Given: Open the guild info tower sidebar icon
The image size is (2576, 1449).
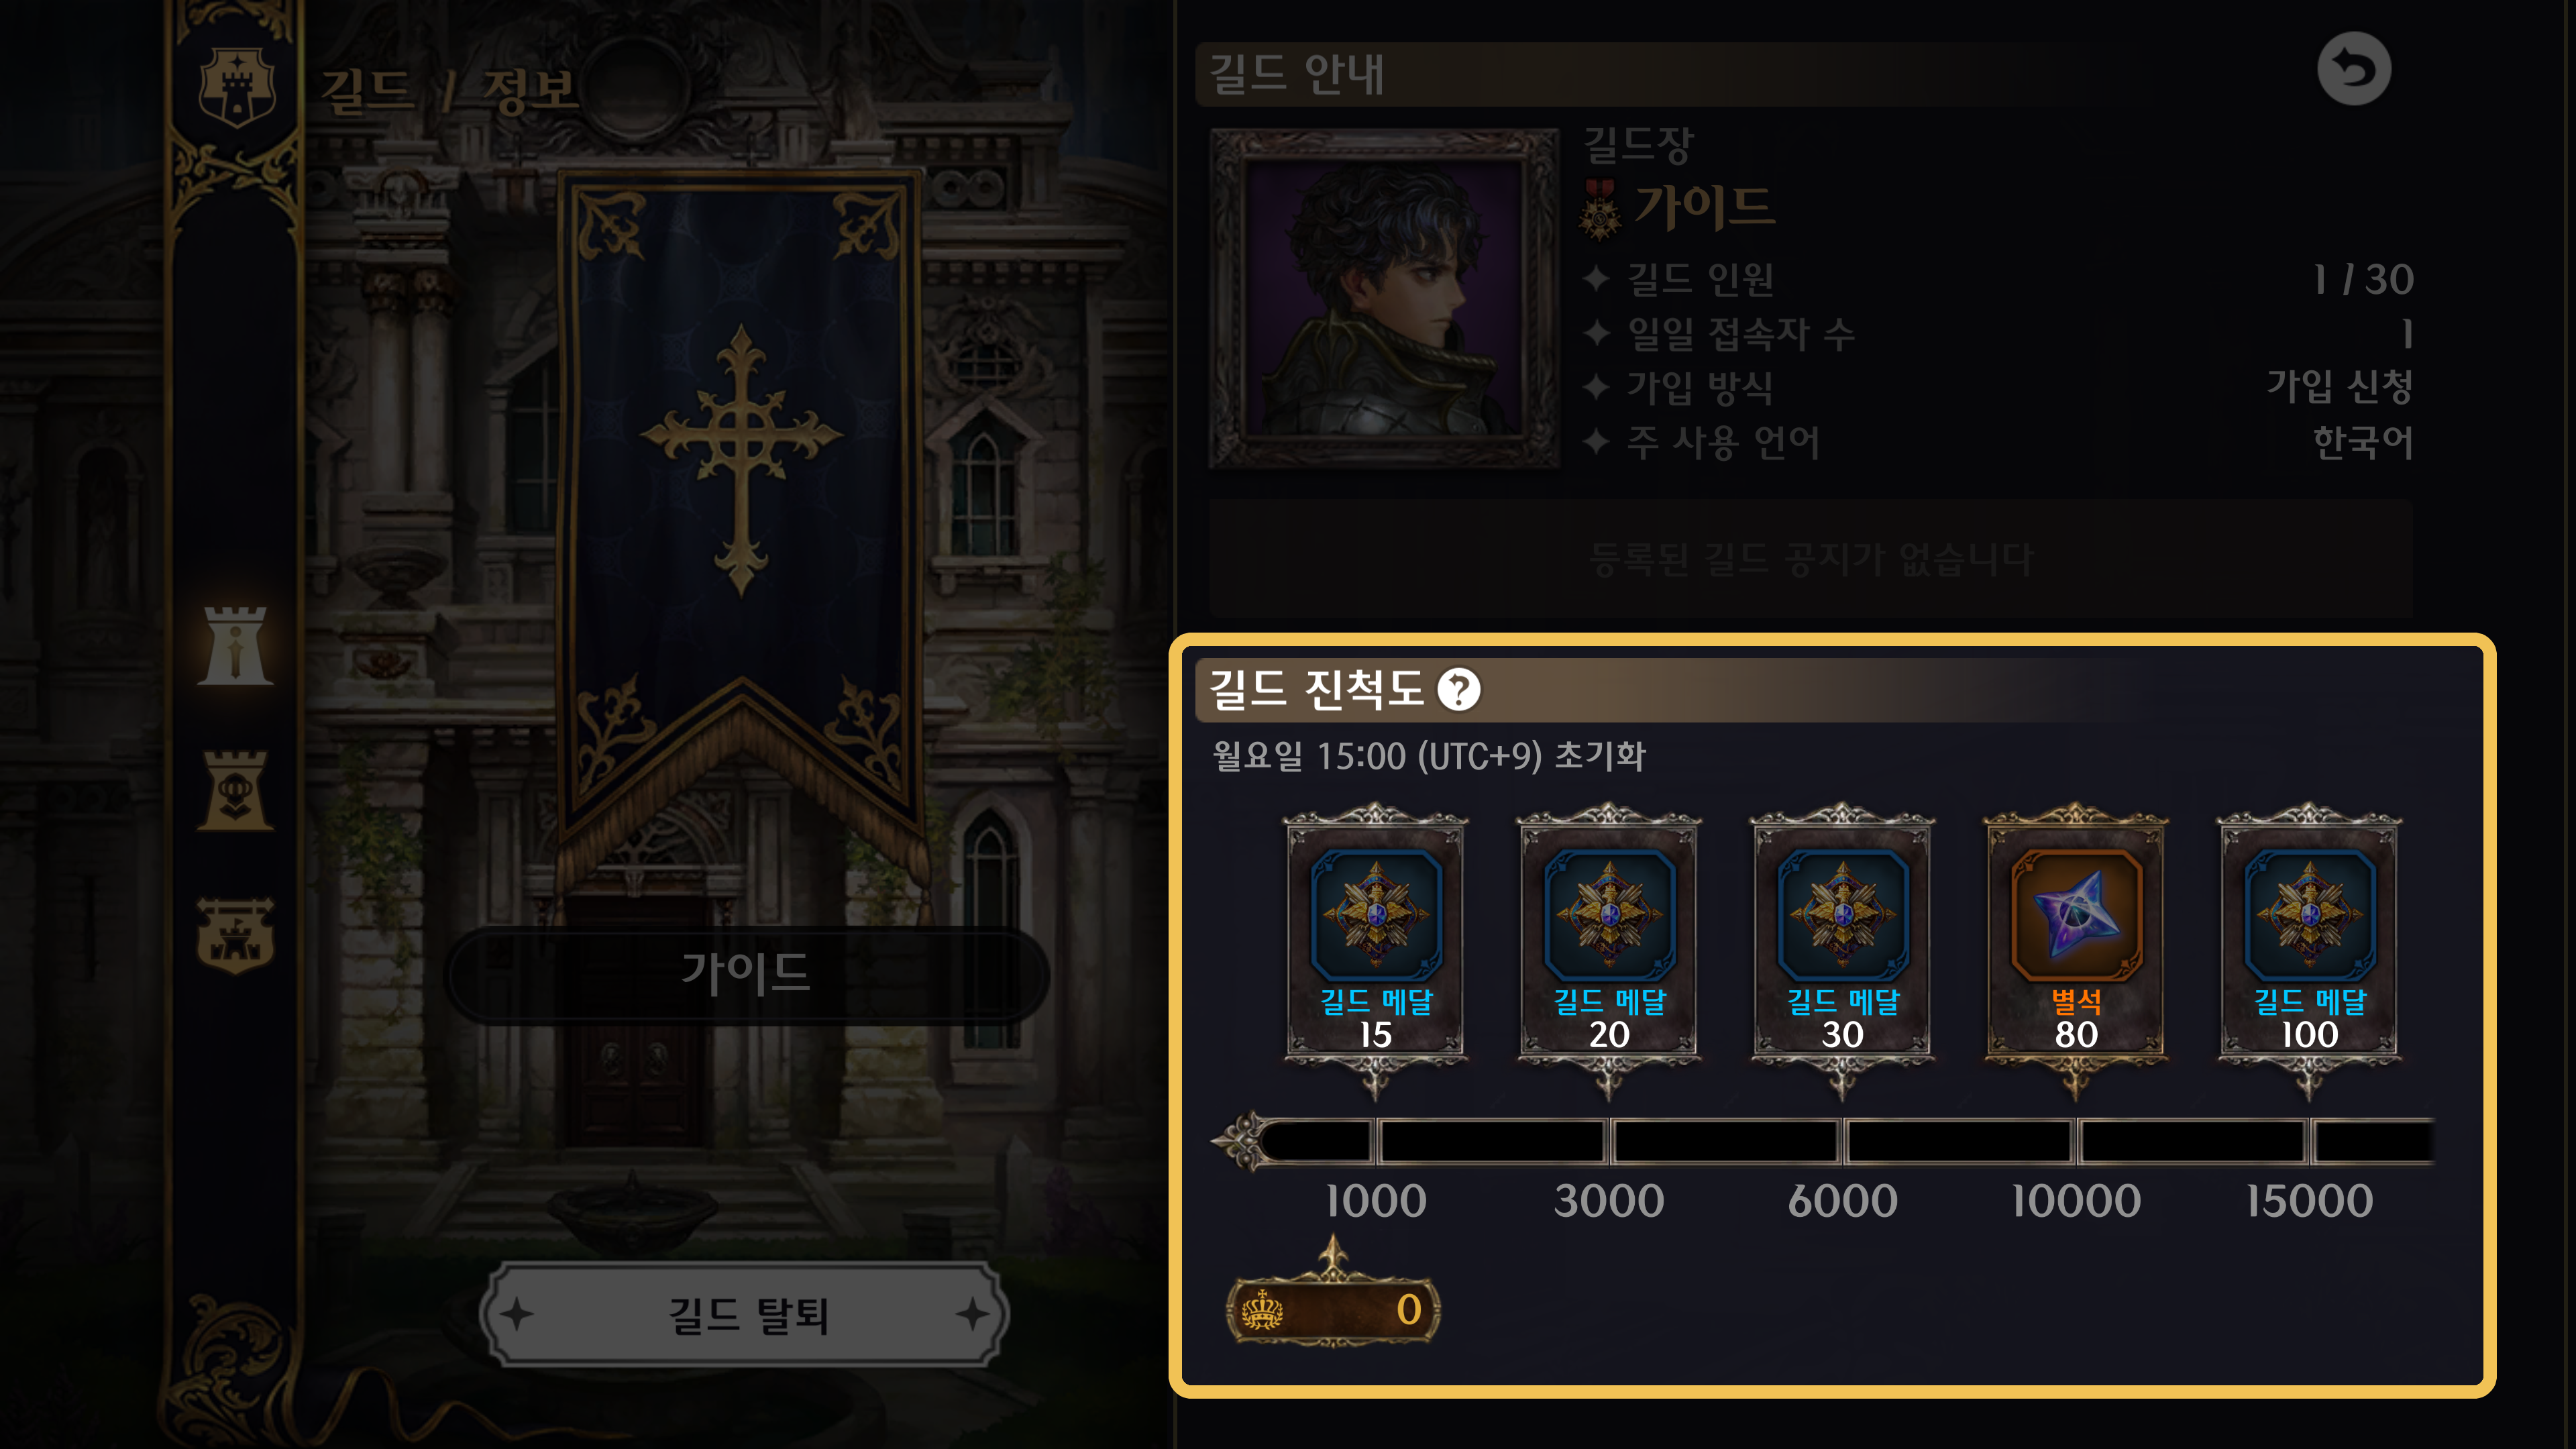Looking at the screenshot, I should point(235,645).
